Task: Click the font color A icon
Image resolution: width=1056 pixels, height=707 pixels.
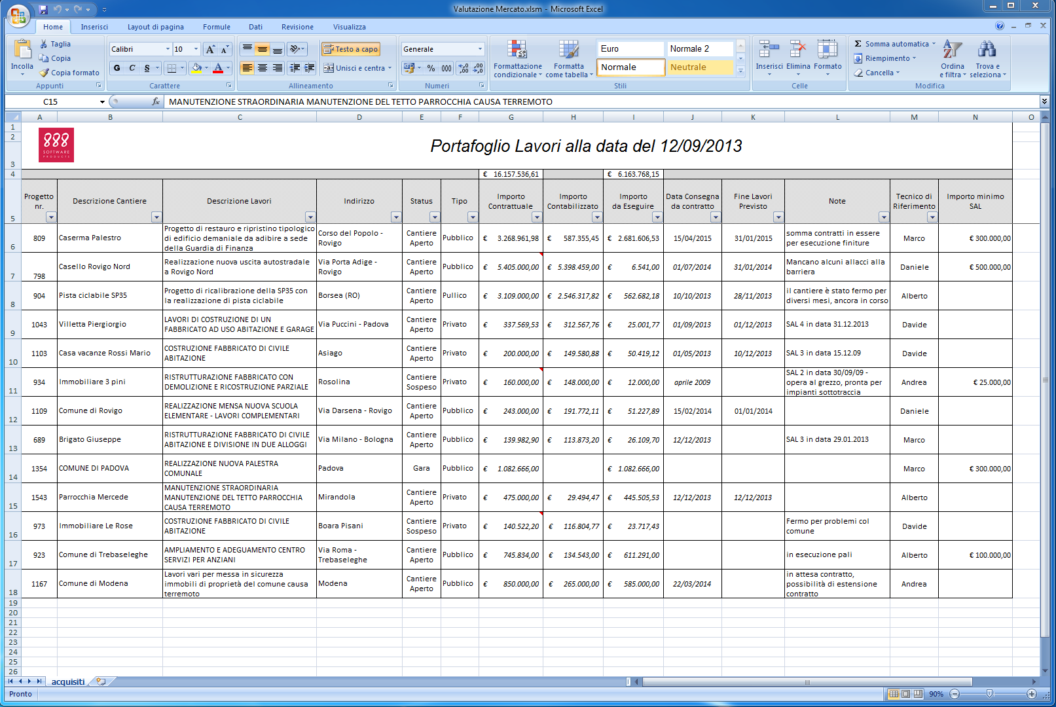Action: point(218,68)
